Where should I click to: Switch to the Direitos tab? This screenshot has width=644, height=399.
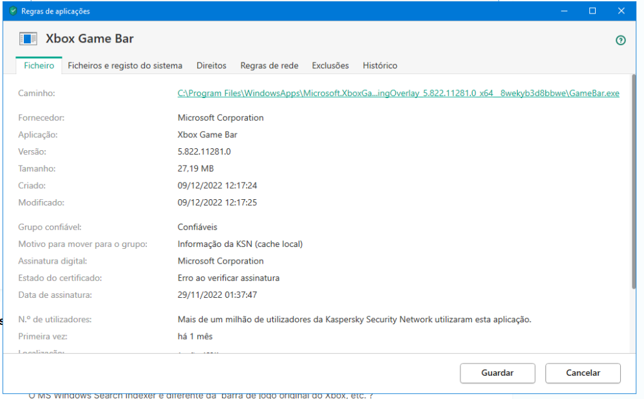(x=211, y=65)
